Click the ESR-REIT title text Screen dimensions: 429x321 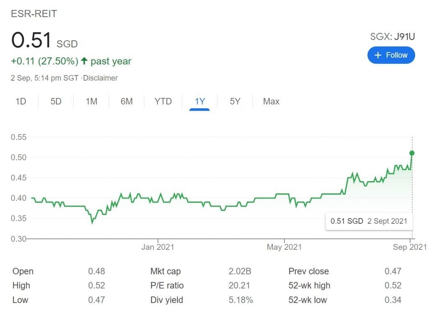click(x=34, y=14)
